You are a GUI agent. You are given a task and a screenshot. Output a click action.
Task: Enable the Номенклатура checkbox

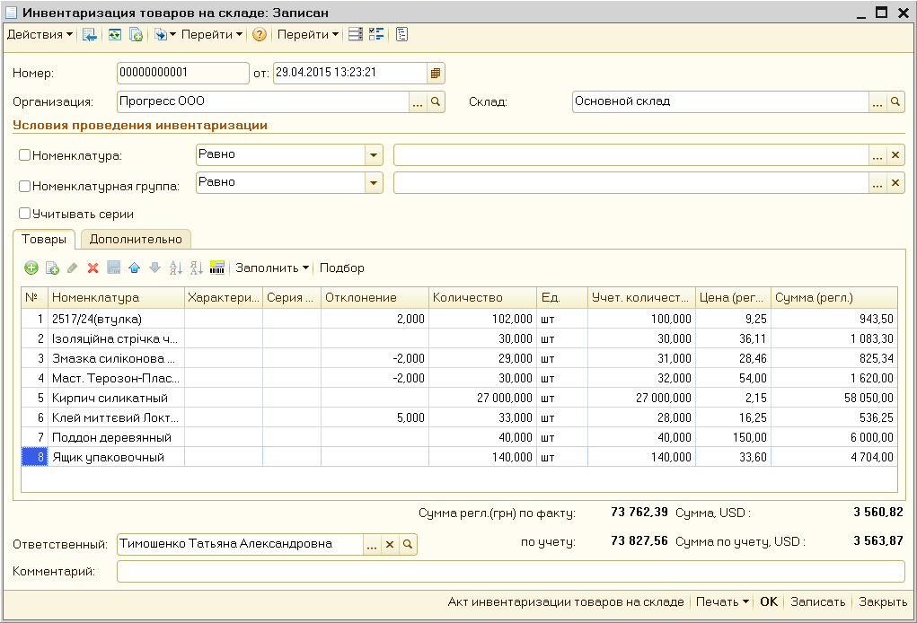point(25,155)
